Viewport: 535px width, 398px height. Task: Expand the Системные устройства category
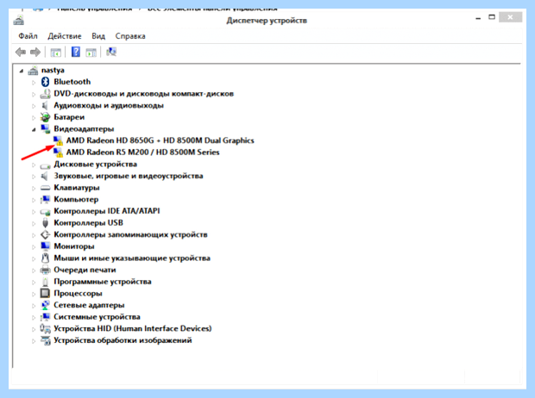click(x=34, y=318)
